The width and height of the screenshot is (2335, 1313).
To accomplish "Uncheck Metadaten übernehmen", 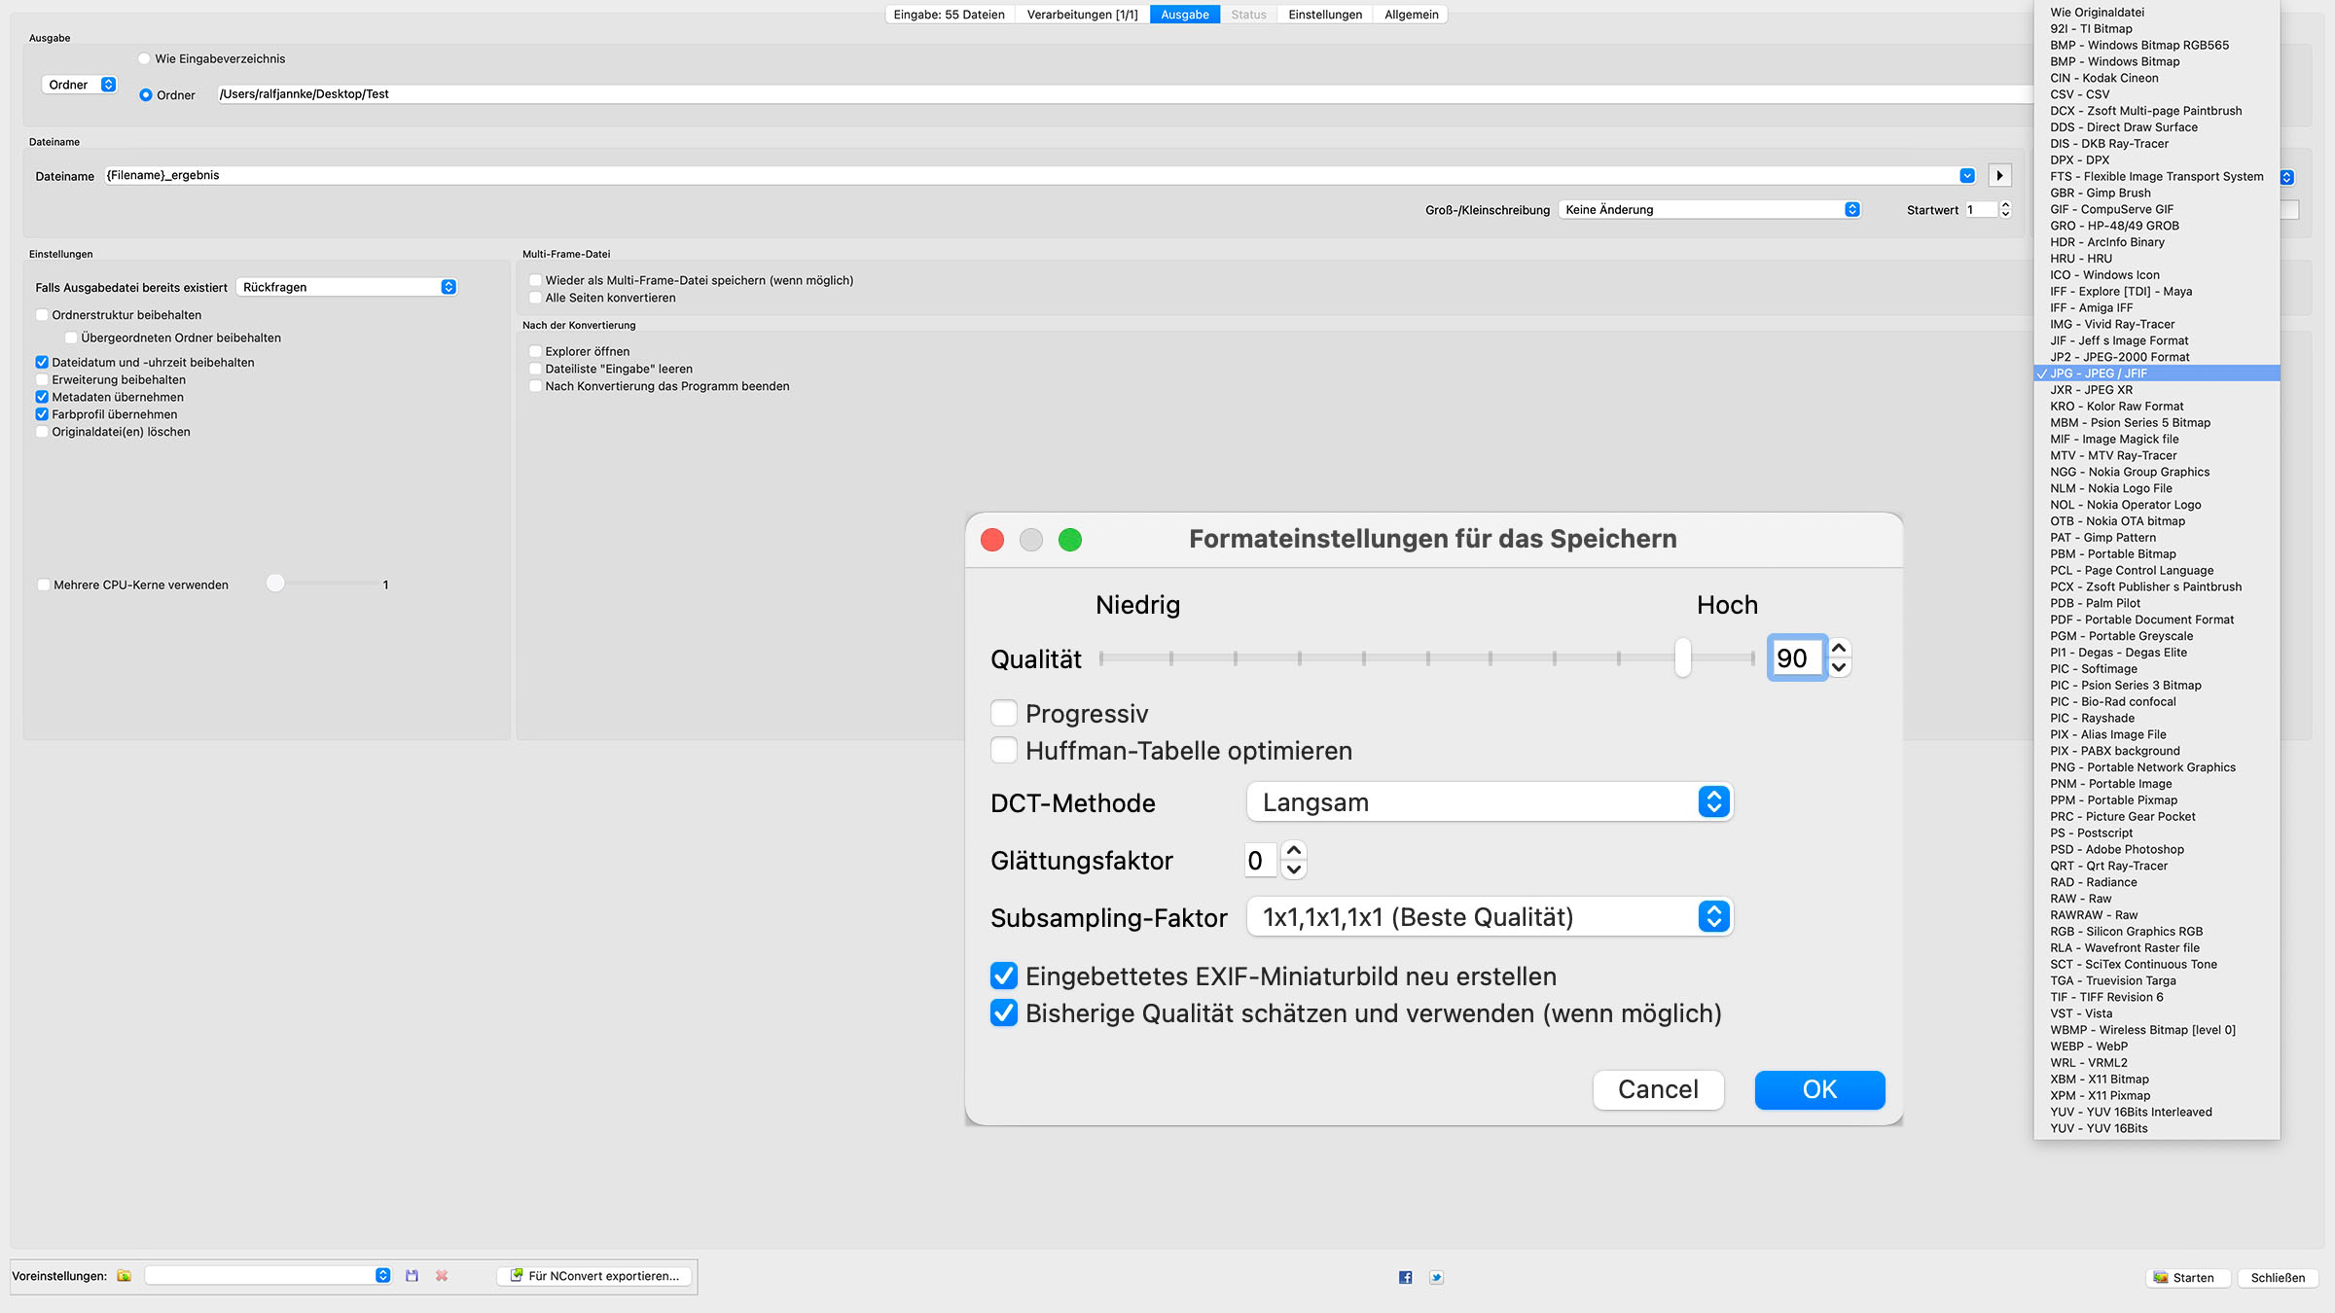I will point(42,397).
